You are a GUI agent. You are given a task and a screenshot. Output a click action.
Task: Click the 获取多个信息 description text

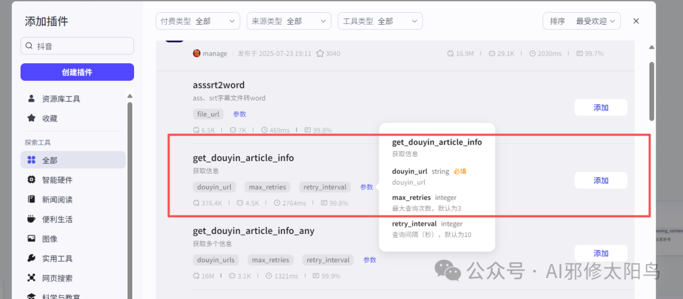pyautogui.click(x=212, y=243)
